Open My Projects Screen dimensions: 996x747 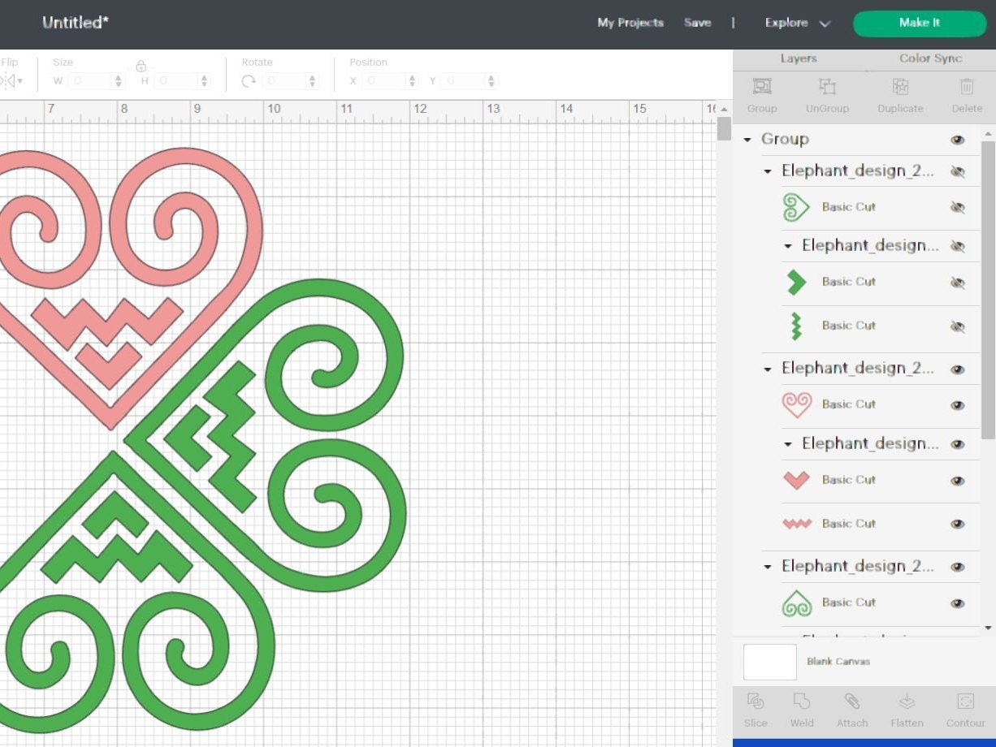[630, 23]
